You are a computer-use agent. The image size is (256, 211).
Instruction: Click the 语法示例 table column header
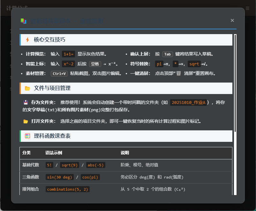[x=54, y=153]
